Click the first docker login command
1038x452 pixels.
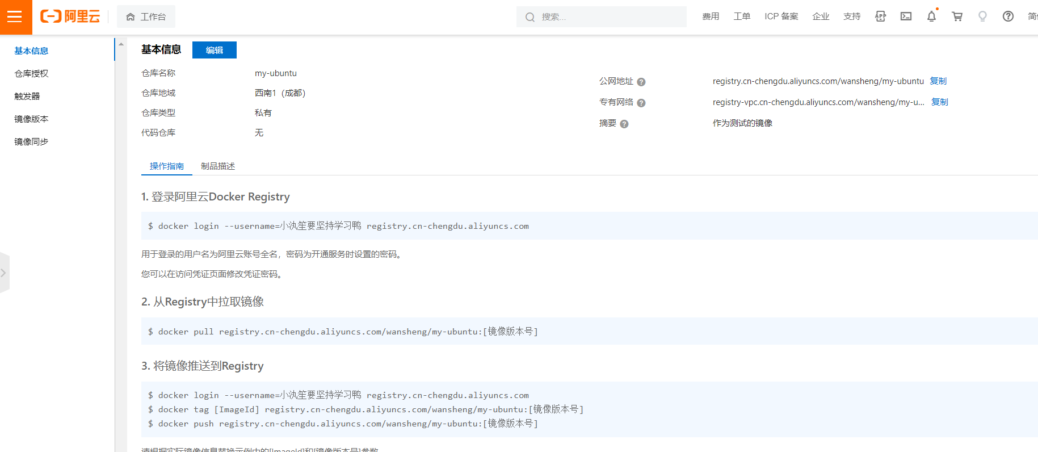(338, 226)
